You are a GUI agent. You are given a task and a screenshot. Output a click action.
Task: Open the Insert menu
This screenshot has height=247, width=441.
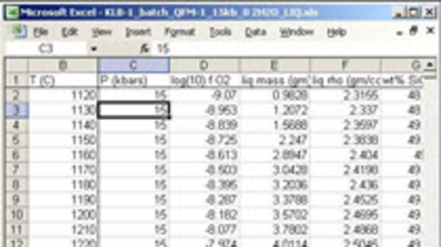point(138,32)
